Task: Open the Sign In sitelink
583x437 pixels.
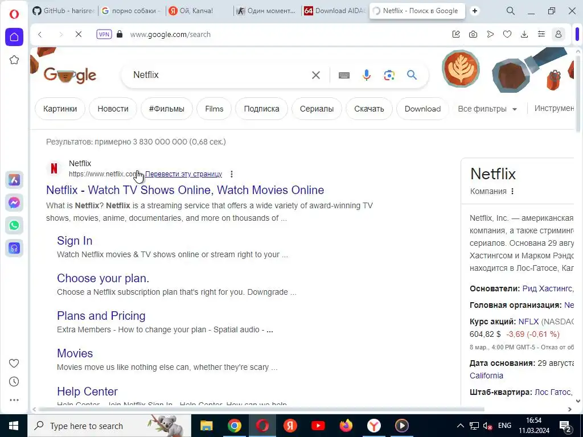Action: point(75,241)
